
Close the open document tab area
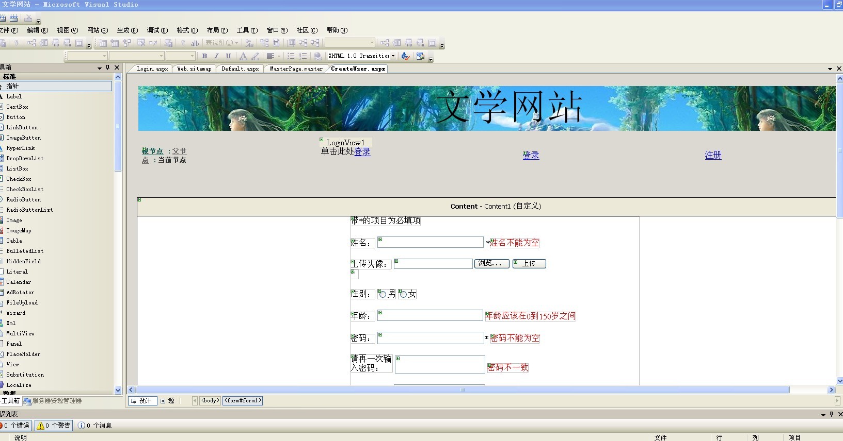839,69
